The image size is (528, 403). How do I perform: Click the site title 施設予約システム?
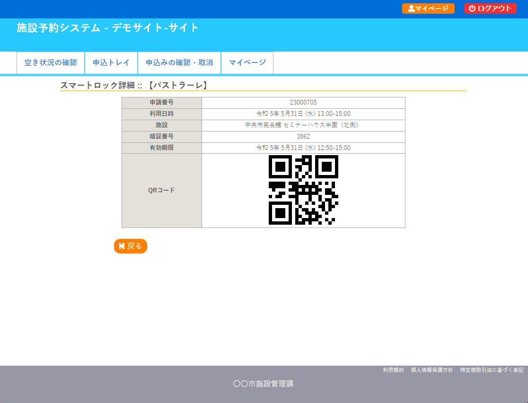pos(108,28)
